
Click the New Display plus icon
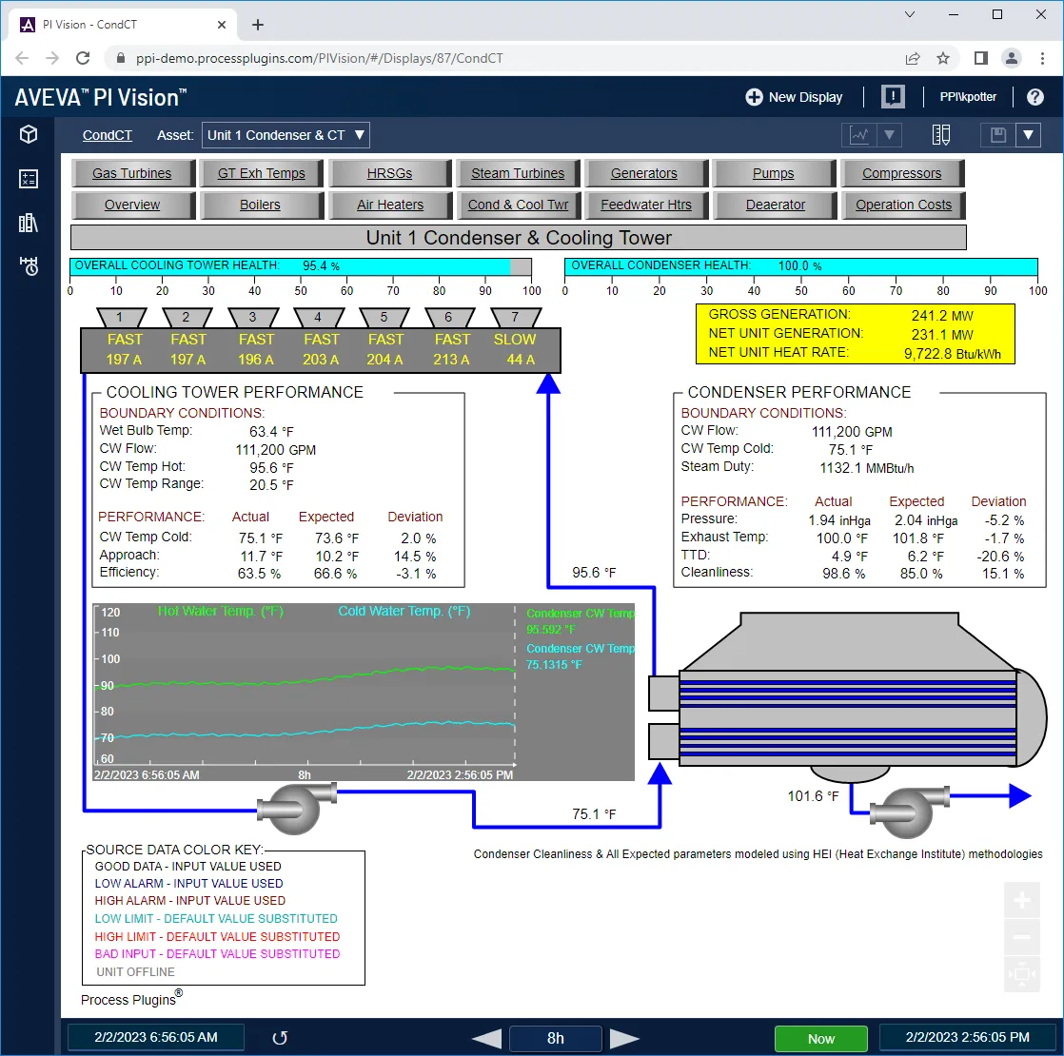(754, 97)
